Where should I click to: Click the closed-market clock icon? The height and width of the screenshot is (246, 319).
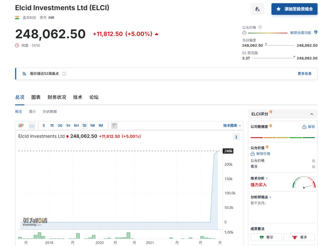coord(17,45)
